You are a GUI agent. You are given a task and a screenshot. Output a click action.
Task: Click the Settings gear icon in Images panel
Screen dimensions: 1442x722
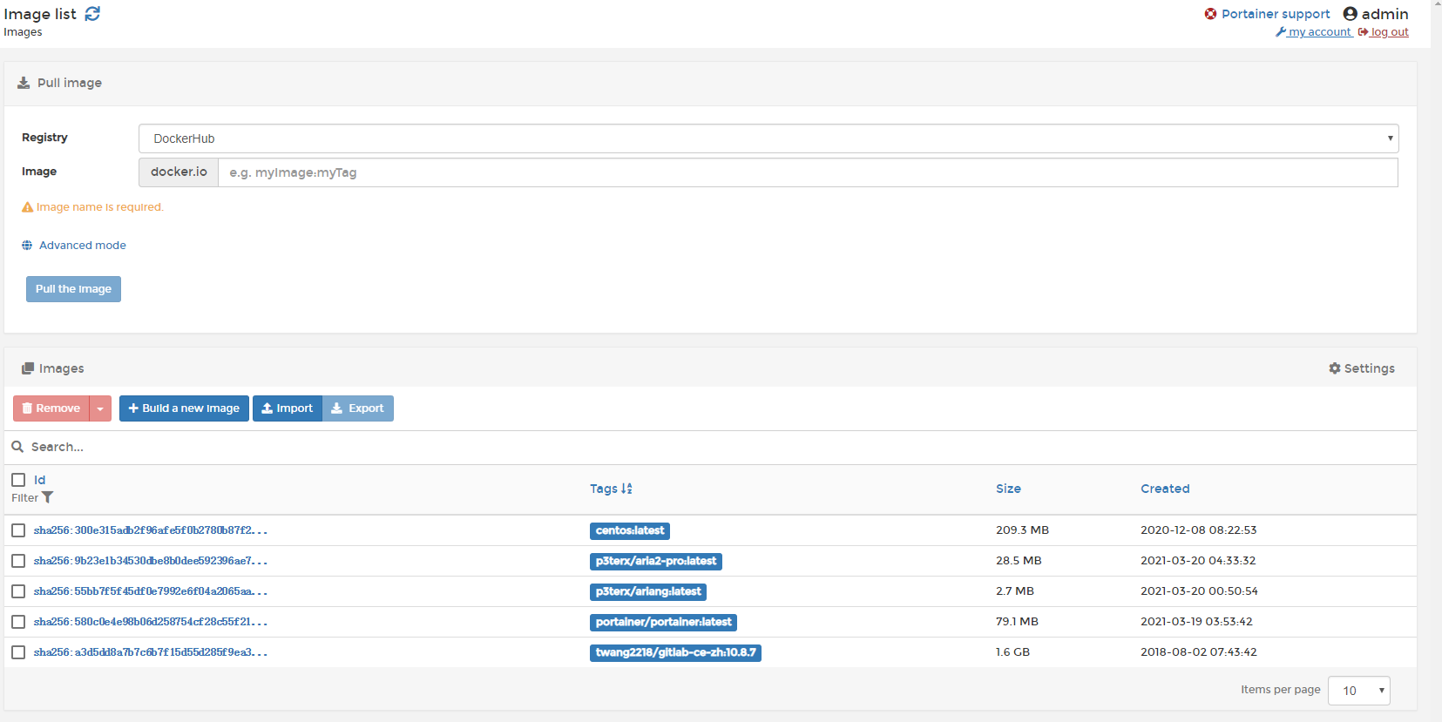click(x=1334, y=368)
